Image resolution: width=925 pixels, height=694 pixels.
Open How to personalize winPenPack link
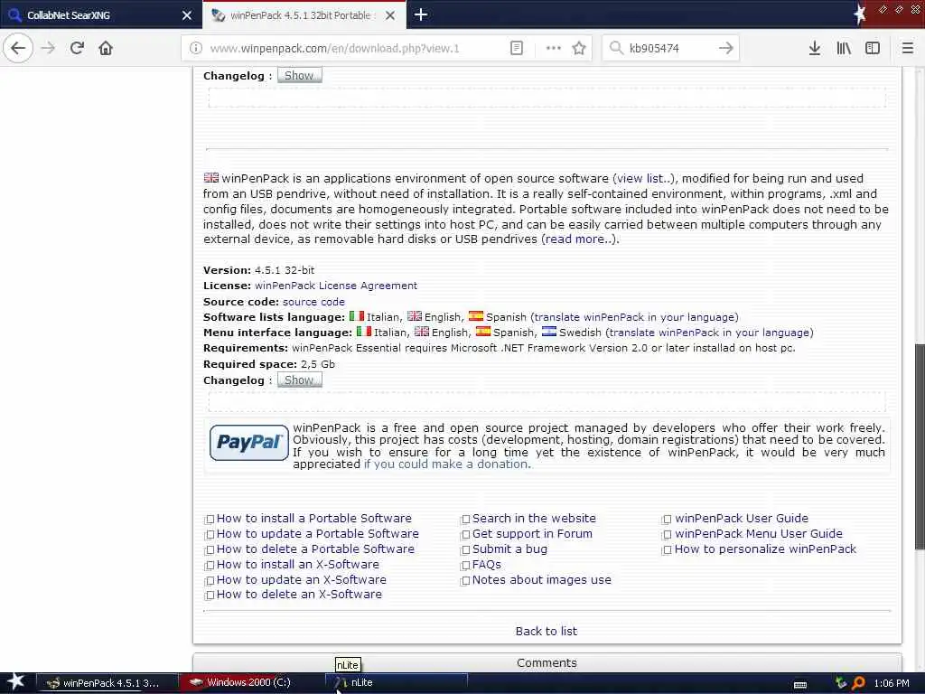coord(765,549)
